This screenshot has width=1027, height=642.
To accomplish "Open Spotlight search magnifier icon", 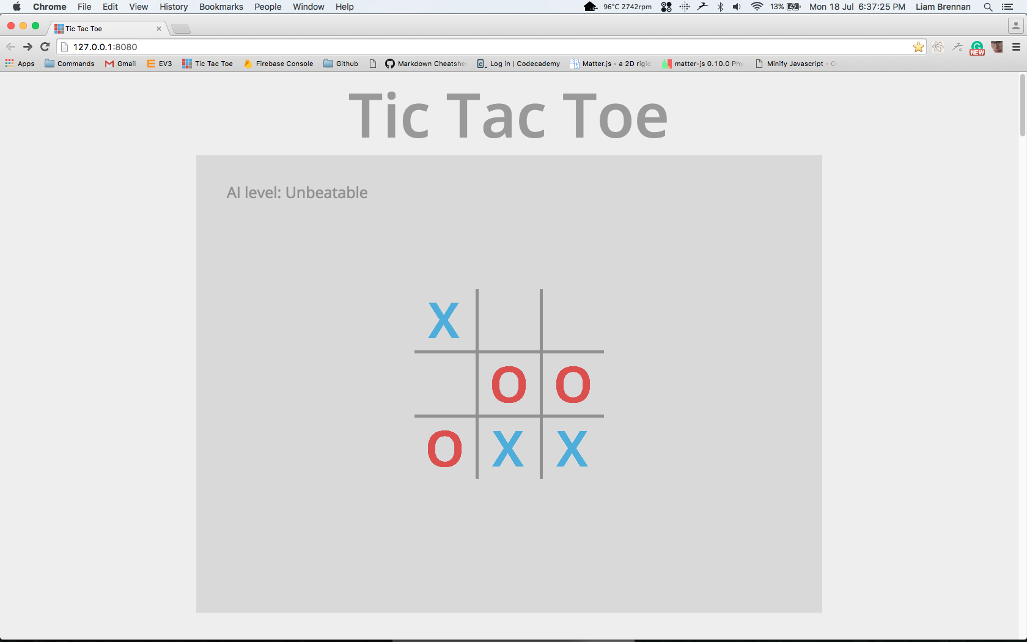I will pos(988,7).
